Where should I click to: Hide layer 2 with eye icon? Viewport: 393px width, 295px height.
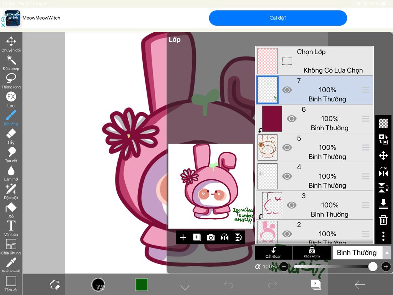(x=287, y=234)
